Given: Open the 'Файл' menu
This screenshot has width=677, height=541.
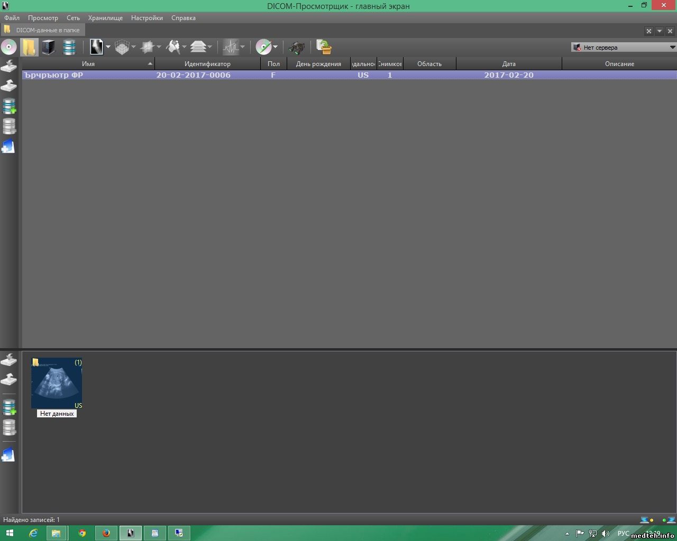Looking at the screenshot, I should pyautogui.click(x=12, y=18).
